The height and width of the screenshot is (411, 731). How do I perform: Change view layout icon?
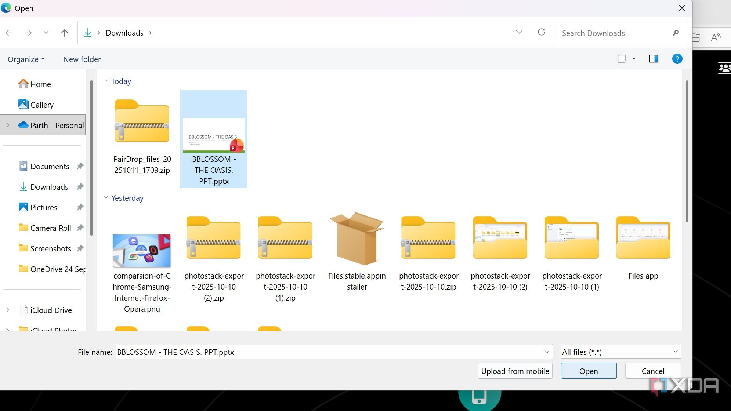click(621, 59)
